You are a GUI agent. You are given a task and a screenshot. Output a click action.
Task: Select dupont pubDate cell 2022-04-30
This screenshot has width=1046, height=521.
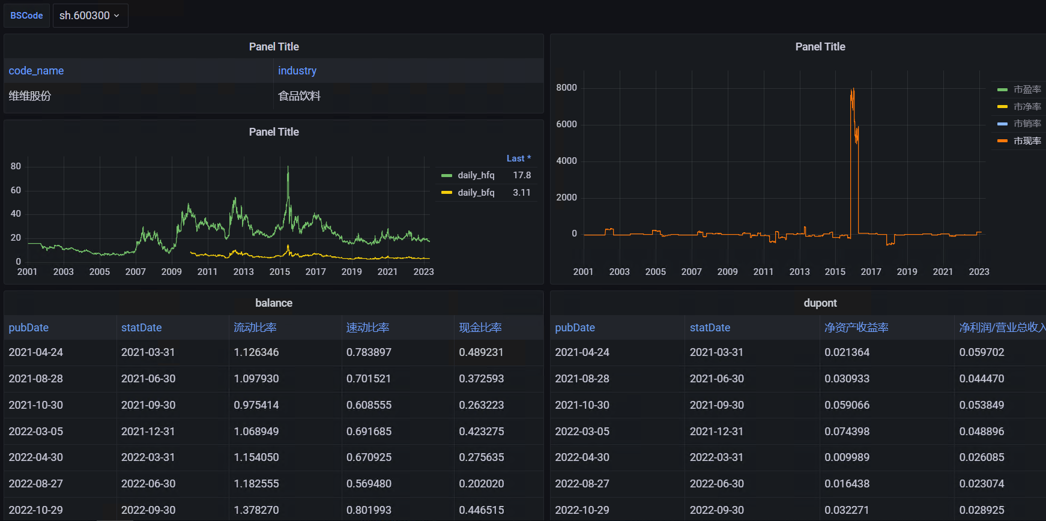click(x=617, y=457)
